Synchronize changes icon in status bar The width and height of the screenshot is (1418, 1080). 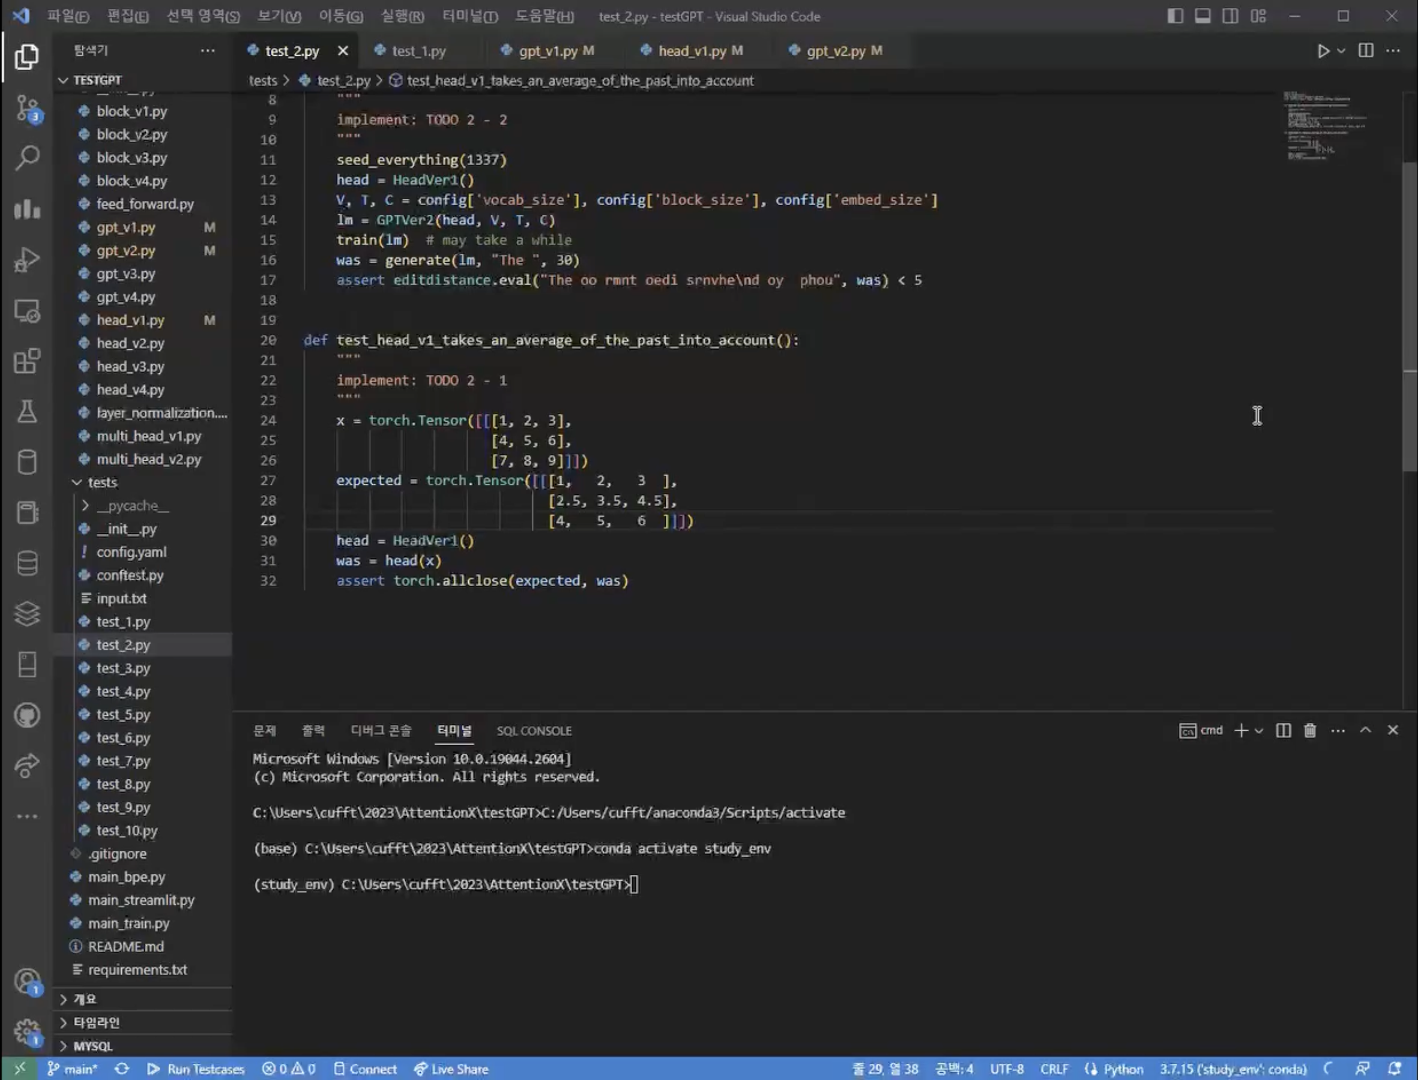click(121, 1069)
